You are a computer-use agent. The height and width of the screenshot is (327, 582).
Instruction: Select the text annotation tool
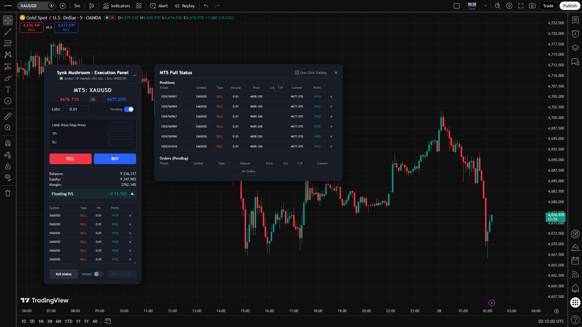pos(8,89)
